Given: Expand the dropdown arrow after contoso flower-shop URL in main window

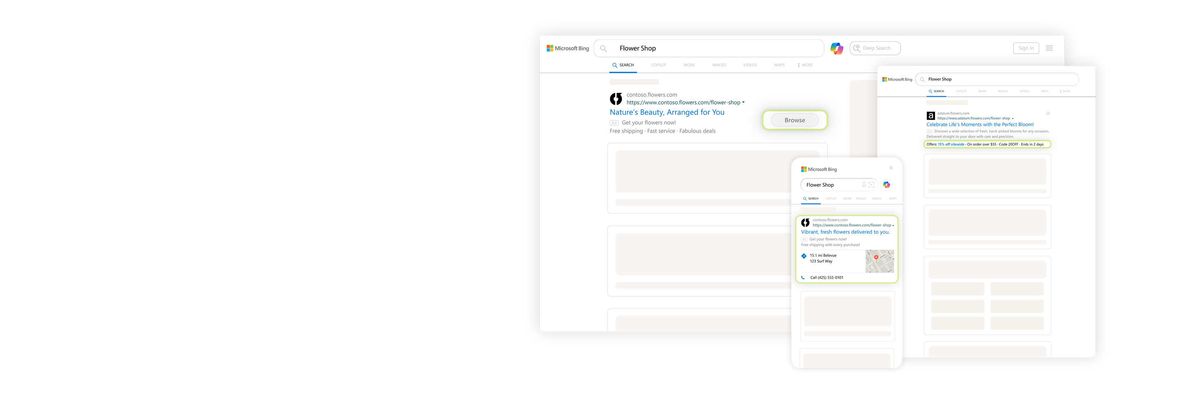Looking at the screenshot, I should click(743, 103).
